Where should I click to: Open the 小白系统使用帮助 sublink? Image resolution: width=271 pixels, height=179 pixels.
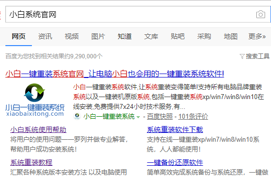tap(38, 129)
